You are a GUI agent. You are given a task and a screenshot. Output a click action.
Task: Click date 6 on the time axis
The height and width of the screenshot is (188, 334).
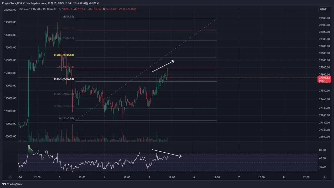[x=194, y=177]
